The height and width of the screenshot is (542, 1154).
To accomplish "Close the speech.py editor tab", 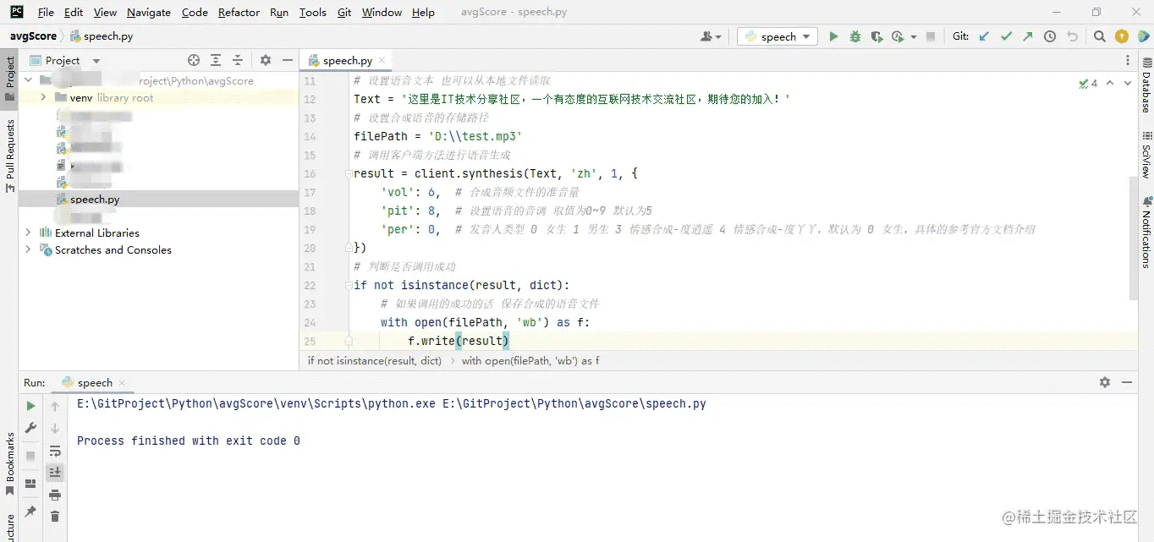I will [x=382, y=60].
